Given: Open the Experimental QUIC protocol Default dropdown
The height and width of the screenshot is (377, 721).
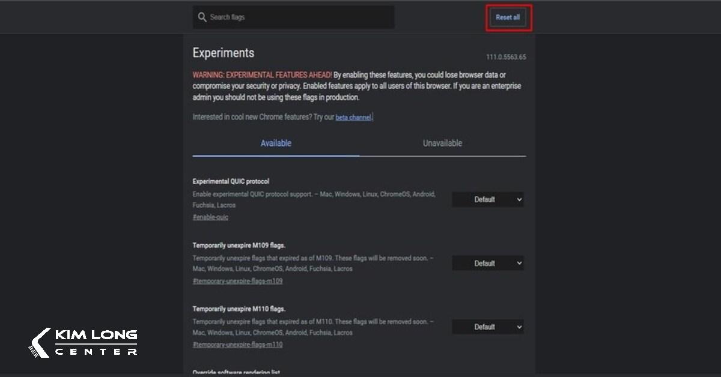Looking at the screenshot, I should 487,199.
